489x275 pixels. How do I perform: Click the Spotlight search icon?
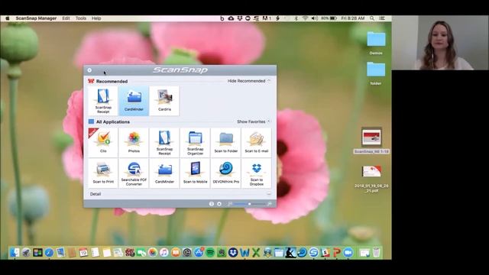point(372,18)
